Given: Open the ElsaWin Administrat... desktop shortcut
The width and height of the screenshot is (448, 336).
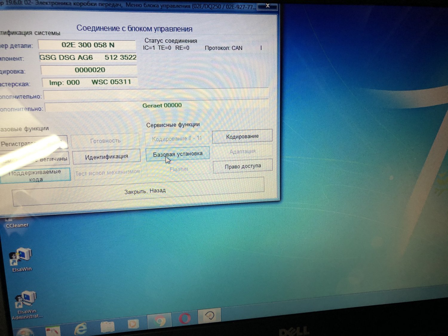Looking at the screenshot, I should pos(26,305).
